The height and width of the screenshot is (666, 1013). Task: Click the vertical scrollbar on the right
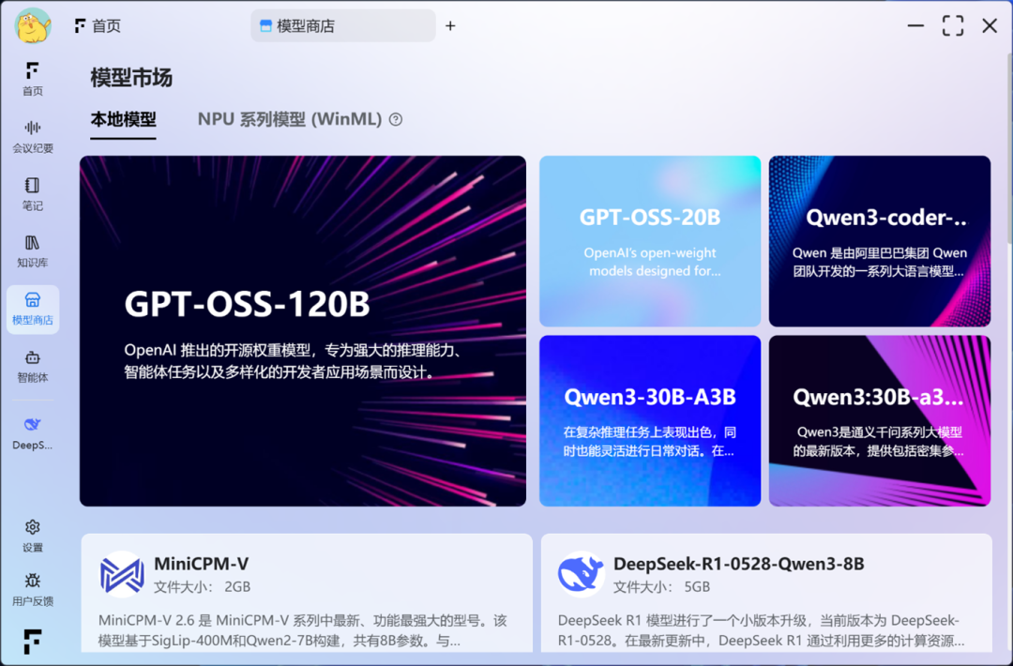pos(1008,148)
